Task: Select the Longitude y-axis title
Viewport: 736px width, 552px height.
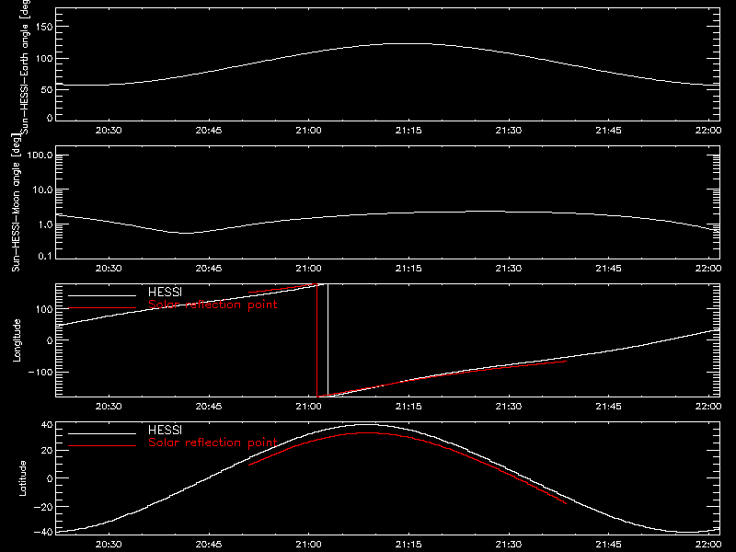Action: (x=17, y=340)
